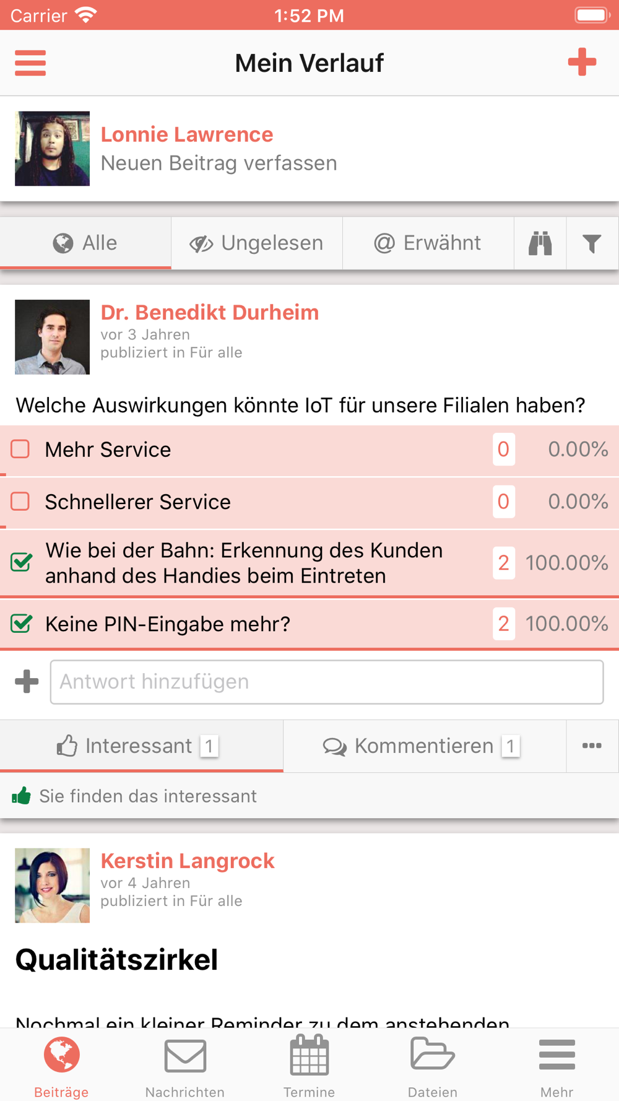Uncheck Keine PIN-Eingabe mehr option
The width and height of the screenshot is (619, 1101).
pos(22,623)
